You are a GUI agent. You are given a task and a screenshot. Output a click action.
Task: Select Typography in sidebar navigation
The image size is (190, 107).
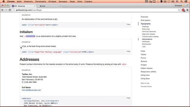tap(145, 24)
